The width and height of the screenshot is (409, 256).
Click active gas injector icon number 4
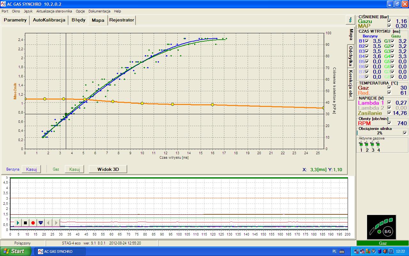(378, 145)
